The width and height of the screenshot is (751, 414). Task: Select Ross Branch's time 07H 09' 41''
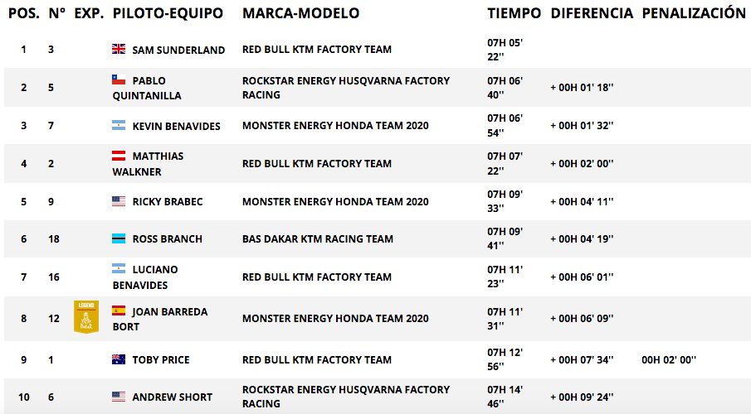(x=505, y=238)
